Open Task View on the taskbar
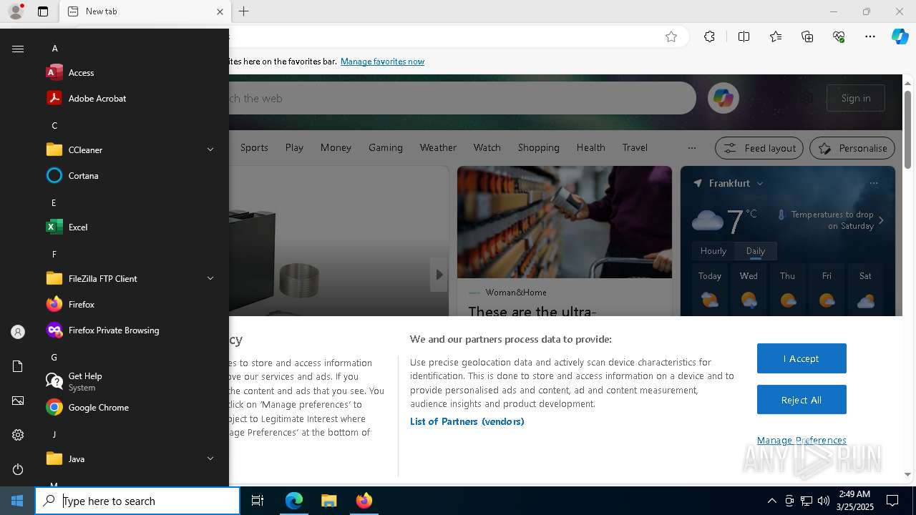The height and width of the screenshot is (515, 916). pos(258,501)
